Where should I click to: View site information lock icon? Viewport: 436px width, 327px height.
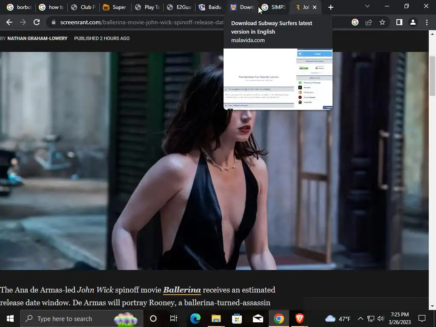54,22
